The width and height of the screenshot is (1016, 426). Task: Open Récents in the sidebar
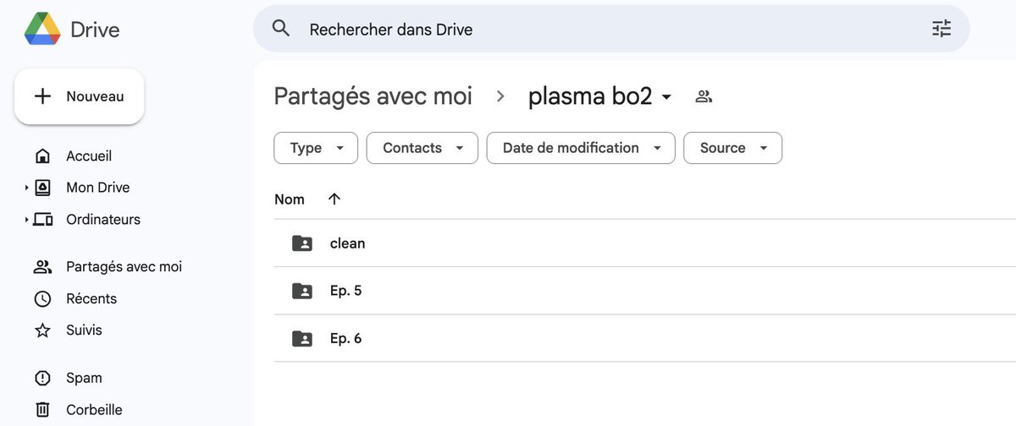click(91, 298)
